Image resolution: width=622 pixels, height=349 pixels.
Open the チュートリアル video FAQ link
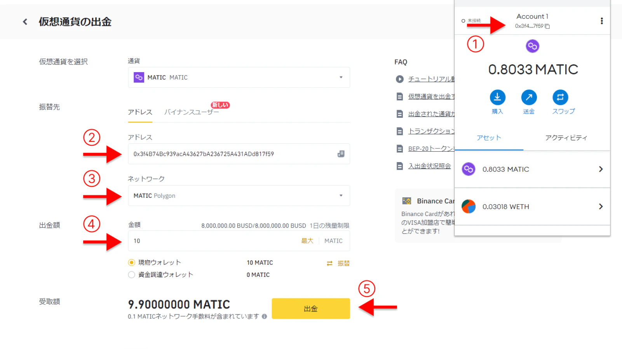tap(431, 79)
